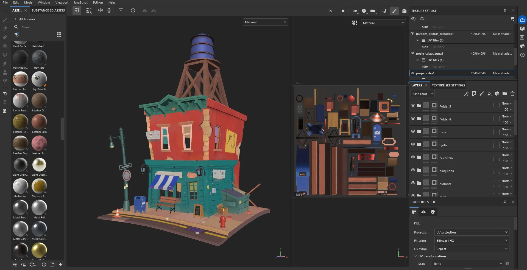The image size is (527, 270).
Task: Select the Clone stamp tool
Action: coord(5,72)
